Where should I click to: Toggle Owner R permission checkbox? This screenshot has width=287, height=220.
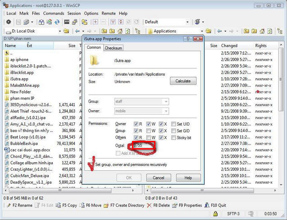pyautogui.click(x=136, y=124)
